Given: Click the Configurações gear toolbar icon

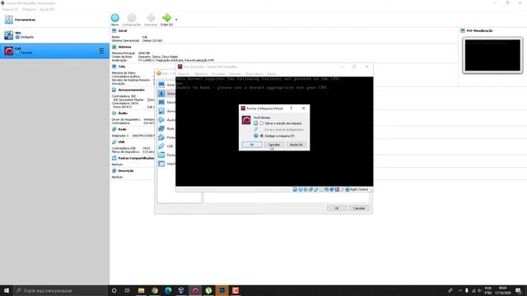Looking at the screenshot, I should point(132,18).
